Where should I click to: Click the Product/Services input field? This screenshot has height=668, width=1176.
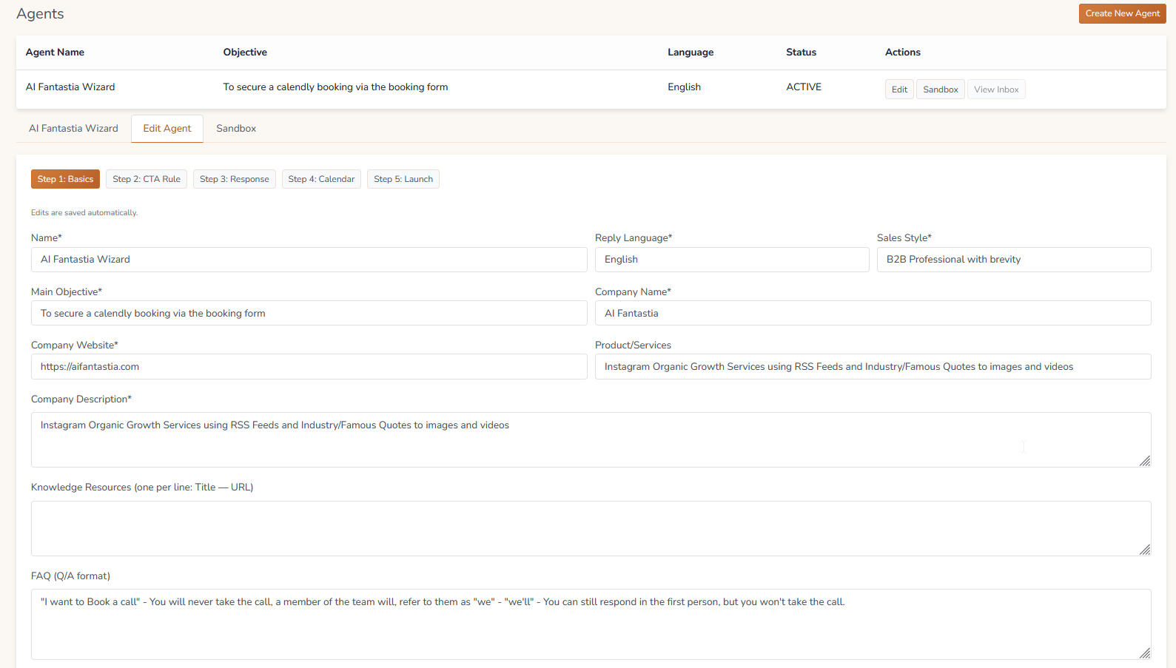[x=873, y=367]
